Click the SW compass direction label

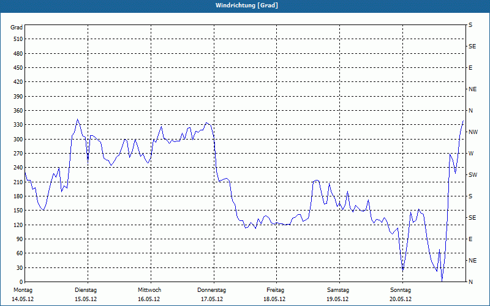point(473,175)
